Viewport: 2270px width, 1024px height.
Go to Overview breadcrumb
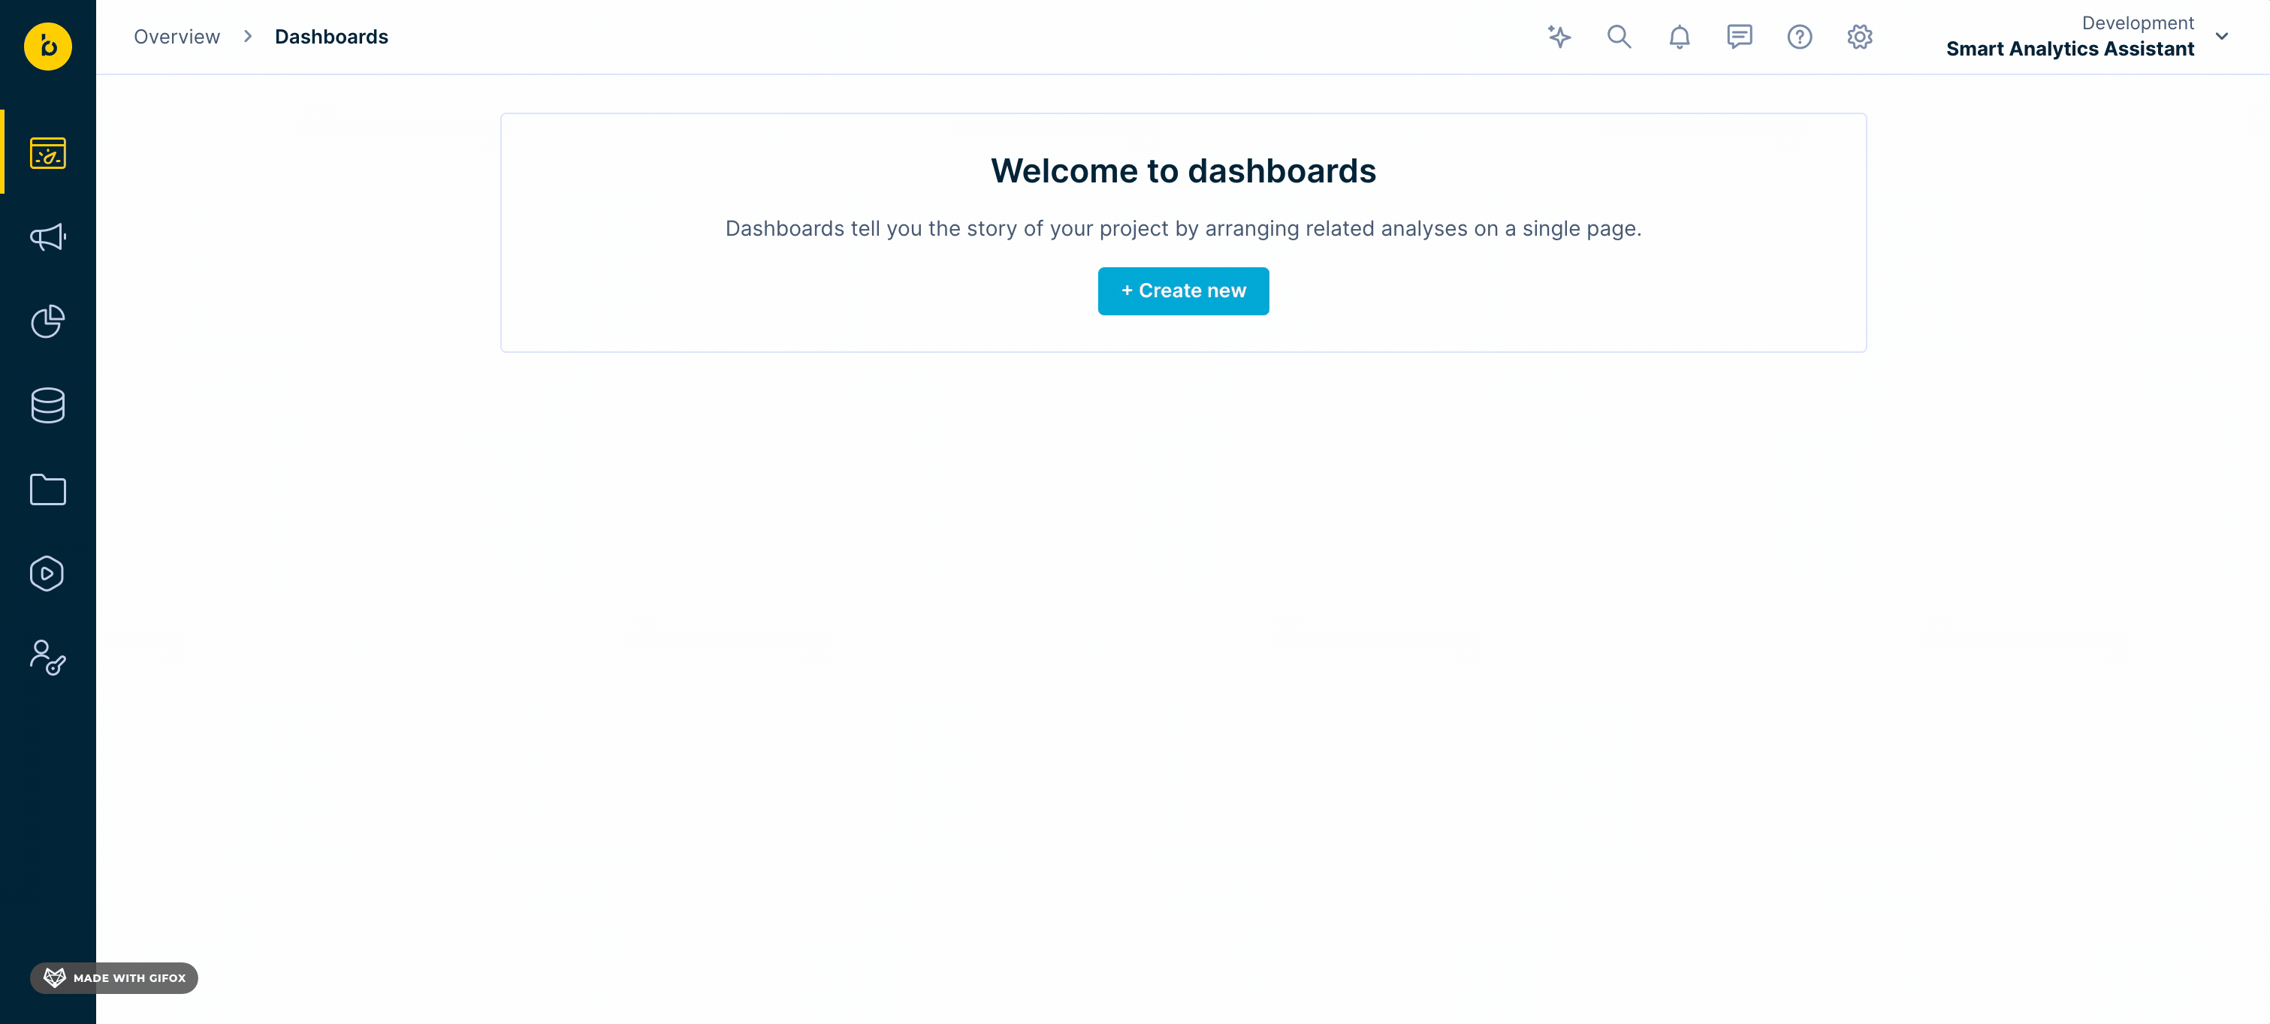pos(177,37)
